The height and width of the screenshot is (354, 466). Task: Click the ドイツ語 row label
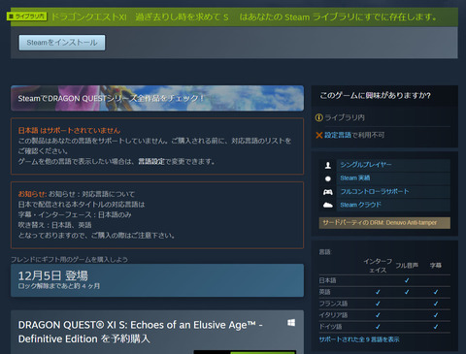[x=330, y=327]
